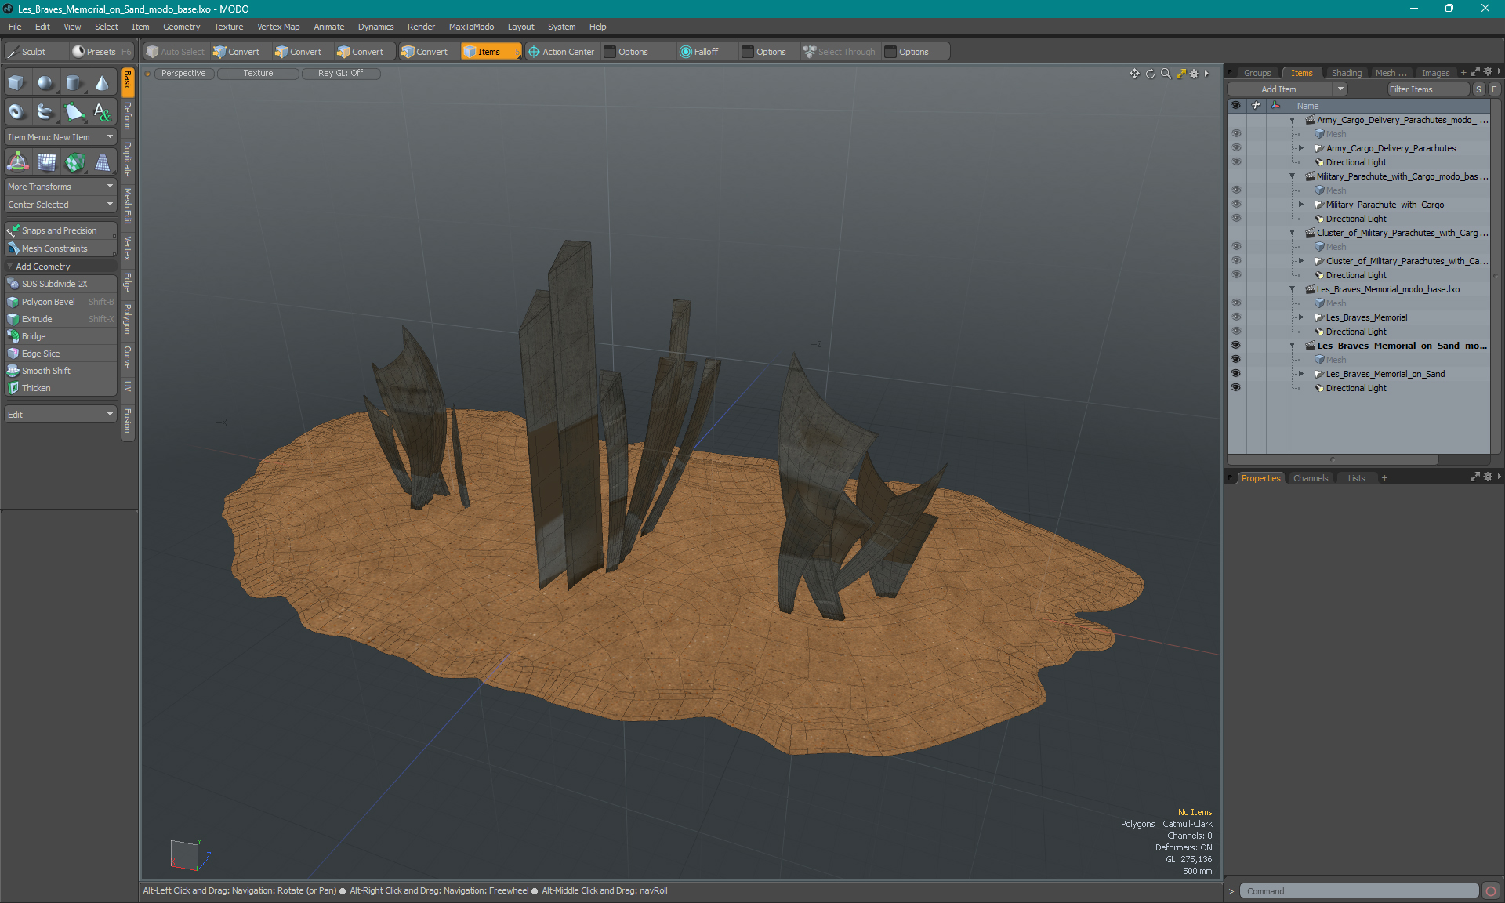Switch to the Deform vertical tab
The height and width of the screenshot is (903, 1505).
coord(128,117)
